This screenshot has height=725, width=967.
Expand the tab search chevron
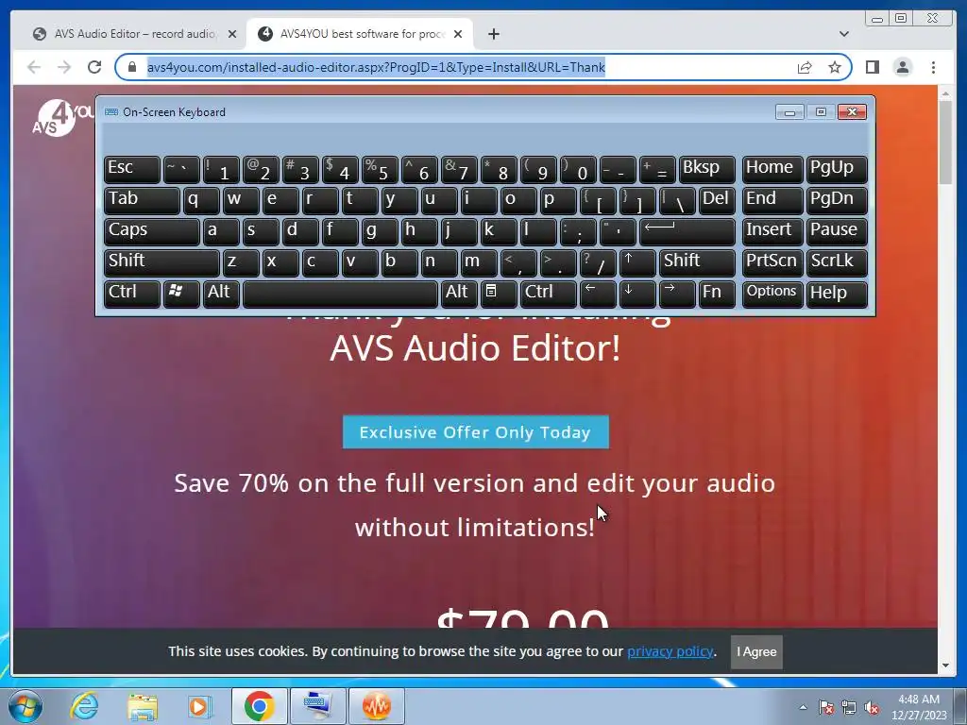843,34
